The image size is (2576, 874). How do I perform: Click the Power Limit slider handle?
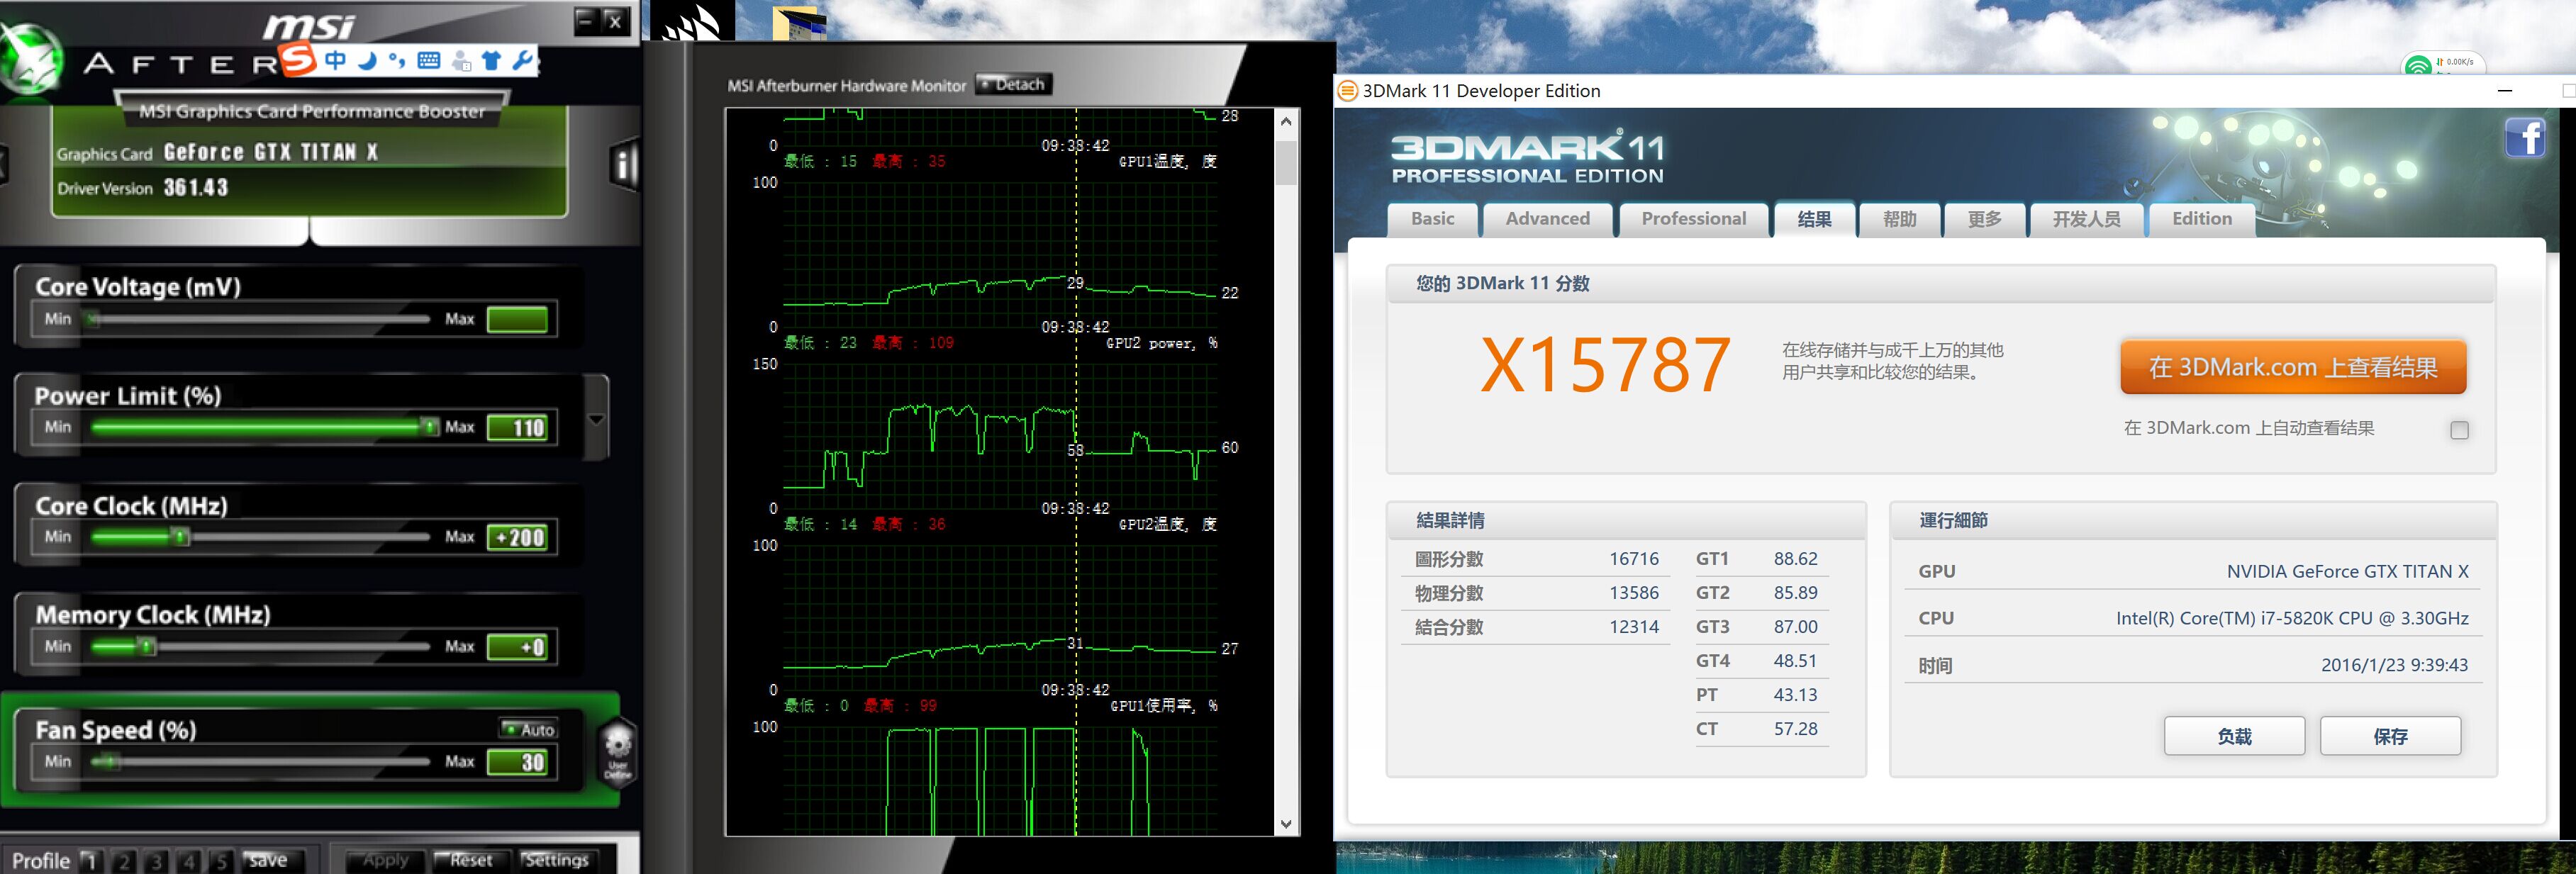430,427
